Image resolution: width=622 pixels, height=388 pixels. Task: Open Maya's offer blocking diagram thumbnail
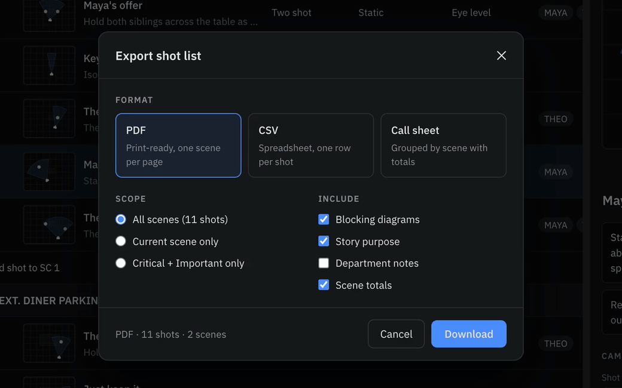(49, 15)
